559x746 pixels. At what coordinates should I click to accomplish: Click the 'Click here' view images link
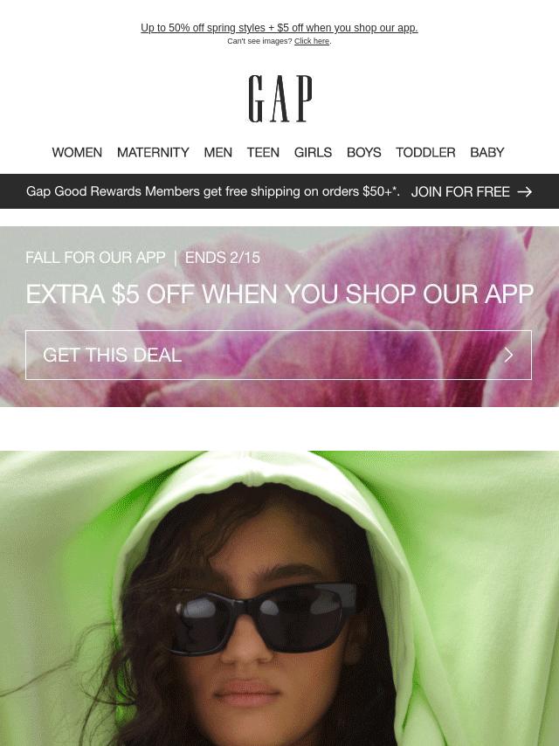(312, 41)
